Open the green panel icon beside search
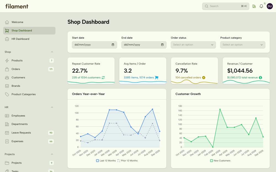Viewport: 276px width, 172px height. pyautogui.click(x=254, y=6)
